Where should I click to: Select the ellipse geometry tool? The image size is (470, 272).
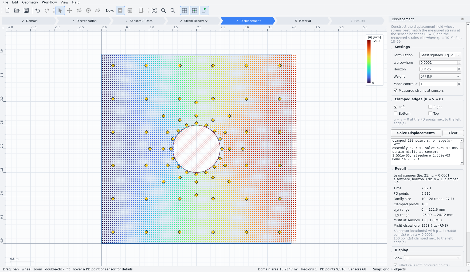pos(98,10)
